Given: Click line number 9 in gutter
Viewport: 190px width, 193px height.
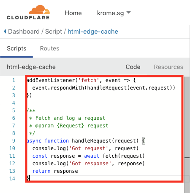Looking at the screenshot, I should point(14,141).
